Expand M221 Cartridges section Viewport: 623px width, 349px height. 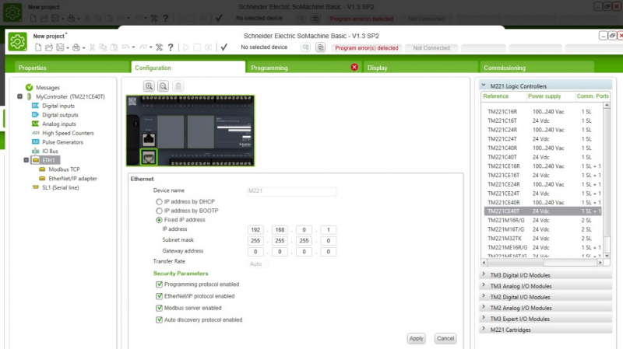(x=484, y=329)
